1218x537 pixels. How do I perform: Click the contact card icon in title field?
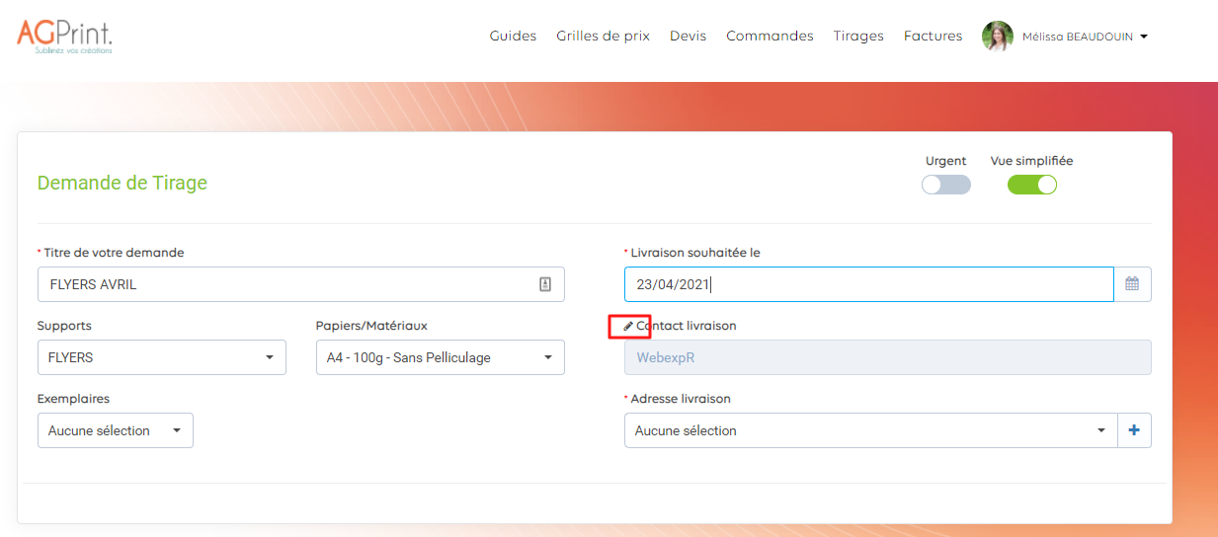click(544, 284)
